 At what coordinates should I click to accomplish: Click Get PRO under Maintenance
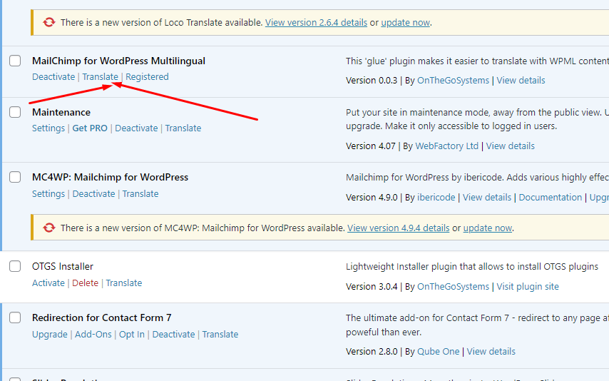pos(90,128)
